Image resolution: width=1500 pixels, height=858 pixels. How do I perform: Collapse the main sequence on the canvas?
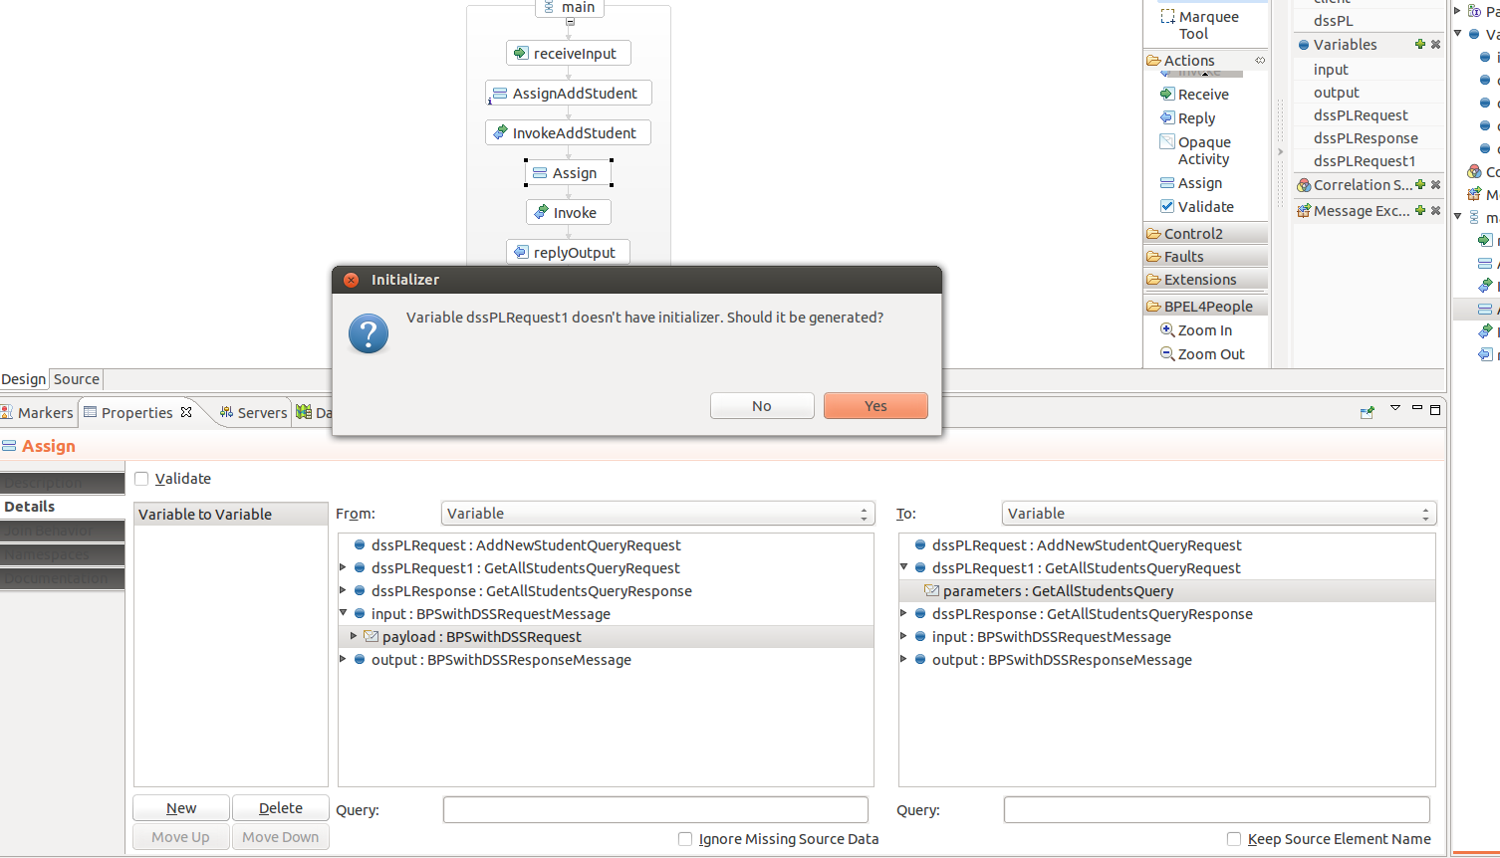(x=570, y=22)
